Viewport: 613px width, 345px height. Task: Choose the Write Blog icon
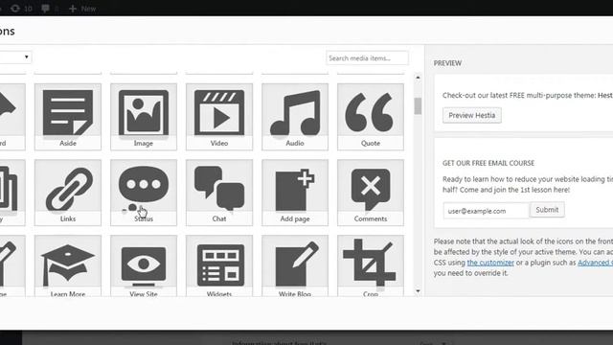295,266
